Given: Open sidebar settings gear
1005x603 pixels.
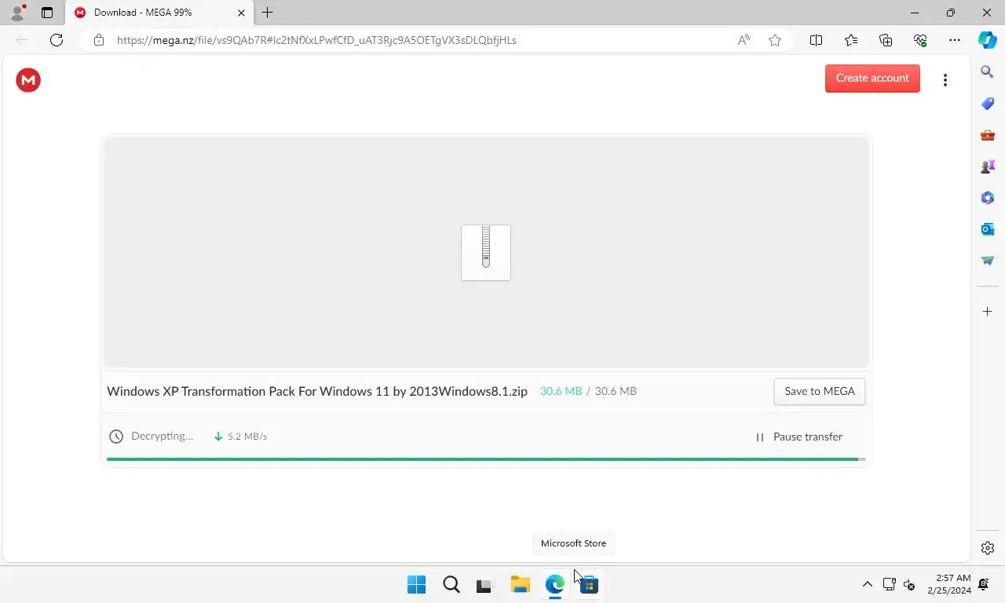Looking at the screenshot, I should 988,548.
